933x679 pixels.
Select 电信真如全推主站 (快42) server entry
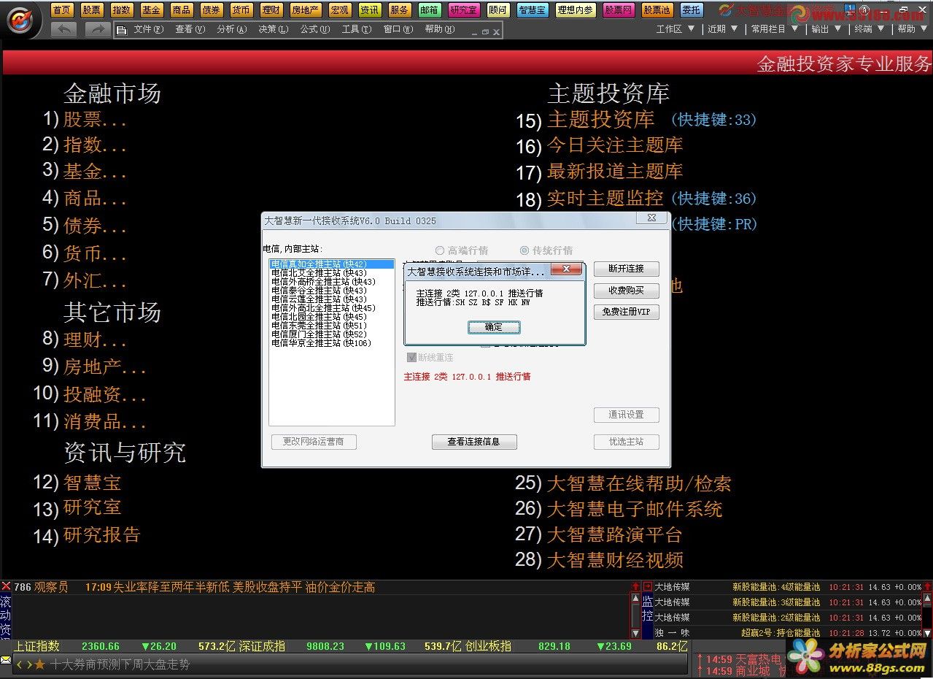[331, 264]
